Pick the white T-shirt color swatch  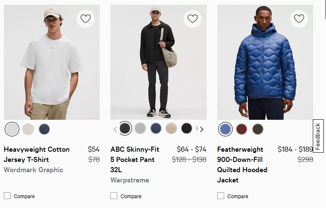pyautogui.click(x=12, y=129)
